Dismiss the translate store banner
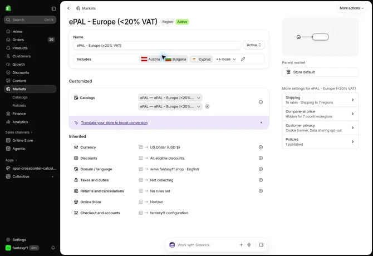The height and width of the screenshot is (256, 373). pyautogui.click(x=261, y=122)
